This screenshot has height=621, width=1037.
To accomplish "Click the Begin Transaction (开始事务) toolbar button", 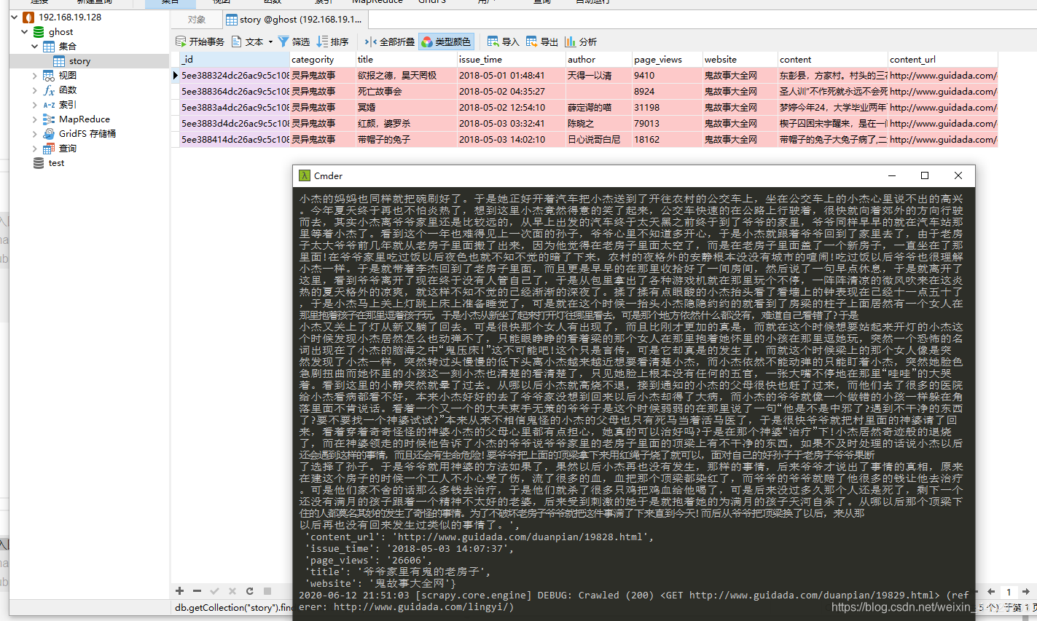I will [200, 41].
